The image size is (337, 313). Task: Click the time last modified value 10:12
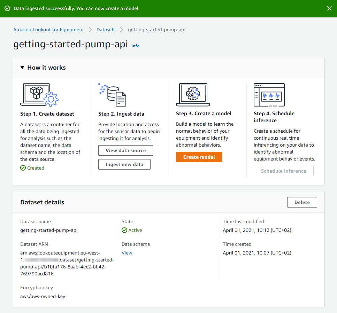[x=257, y=230]
